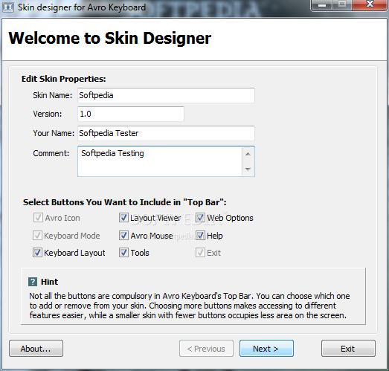This screenshot has height=371, width=389.
Task: Click the < Previous button
Action: coord(206,349)
